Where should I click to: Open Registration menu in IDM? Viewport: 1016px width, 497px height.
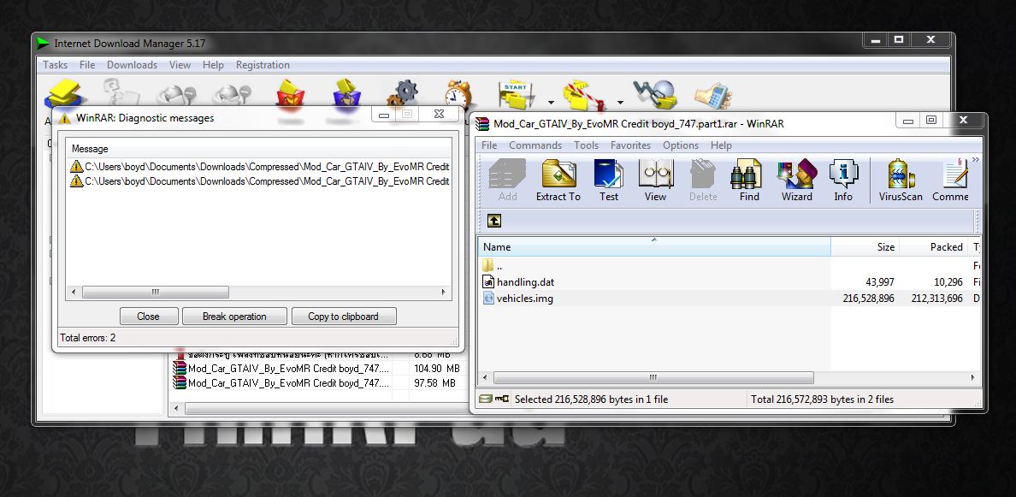(263, 65)
